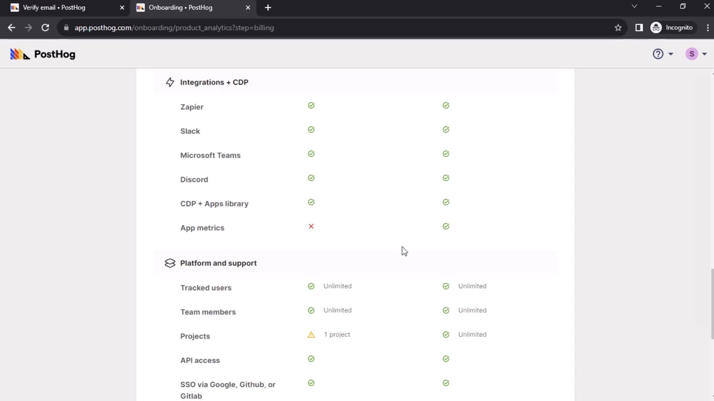Click Microsoft Teams paid-plan checkmark
The width and height of the screenshot is (714, 401).
tap(446, 154)
